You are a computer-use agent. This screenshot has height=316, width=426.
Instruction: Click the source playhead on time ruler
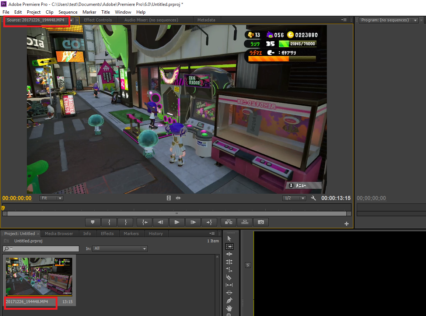(x=3, y=208)
